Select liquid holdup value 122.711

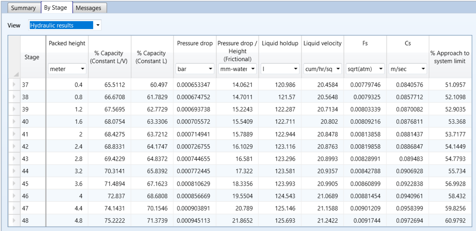point(280,122)
